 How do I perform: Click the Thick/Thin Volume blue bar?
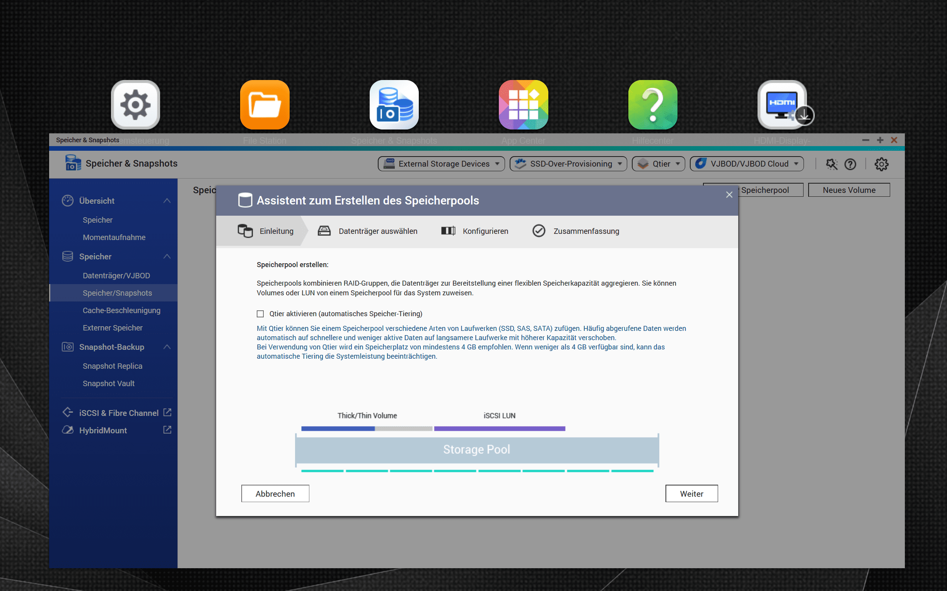338,429
